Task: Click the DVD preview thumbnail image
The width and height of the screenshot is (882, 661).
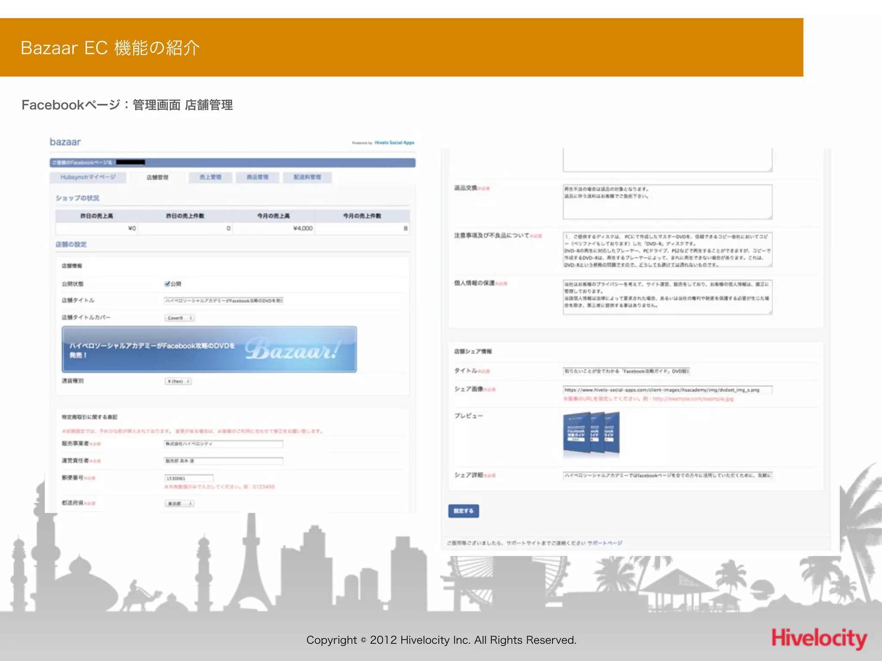Action: coord(591,433)
